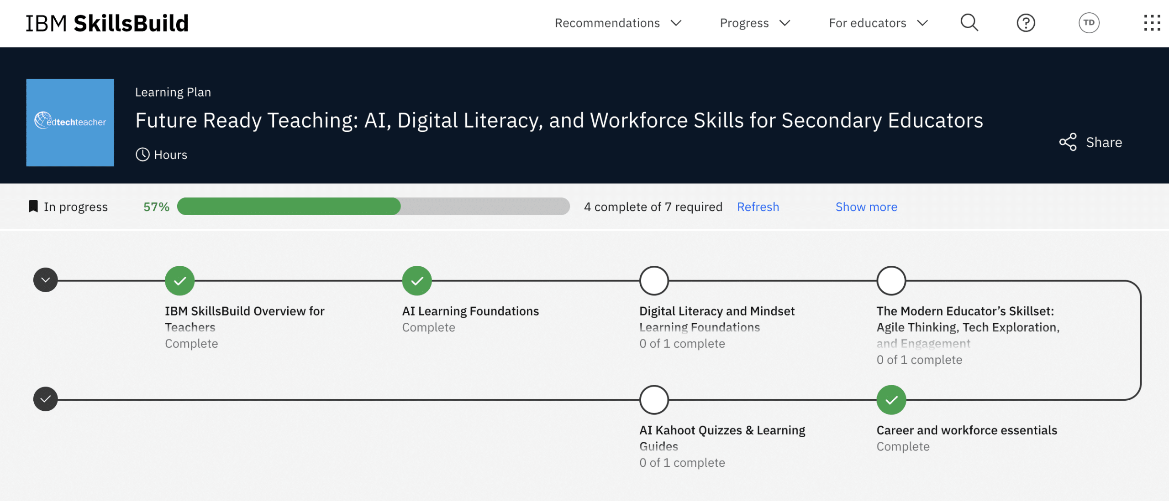Expand the top-left chevron on the learning path
The width and height of the screenshot is (1169, 501).
point(45,279)
